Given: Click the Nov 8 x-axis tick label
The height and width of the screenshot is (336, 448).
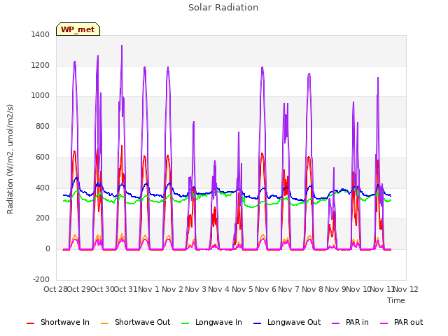Looking at the screenshot, I should click(x=312, y=289).
